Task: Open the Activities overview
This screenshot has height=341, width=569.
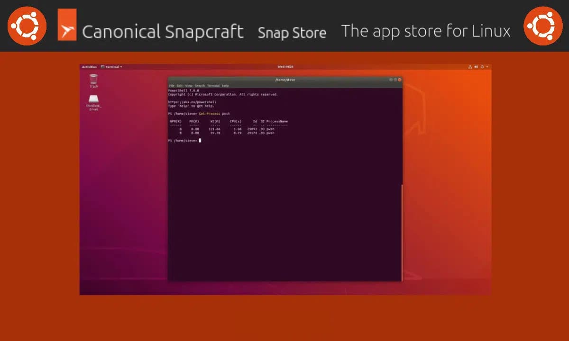Action: (89, 67)
